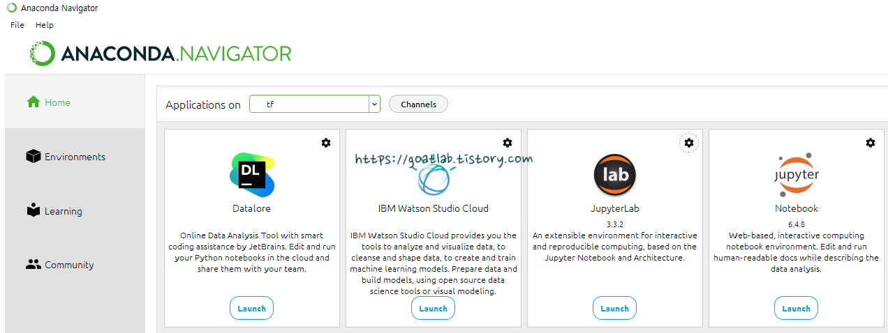Image resolution: width=888 pixels, height=333 pixels.
Task: Click Notebook version '6.4.8'
Action: [797, 224]
